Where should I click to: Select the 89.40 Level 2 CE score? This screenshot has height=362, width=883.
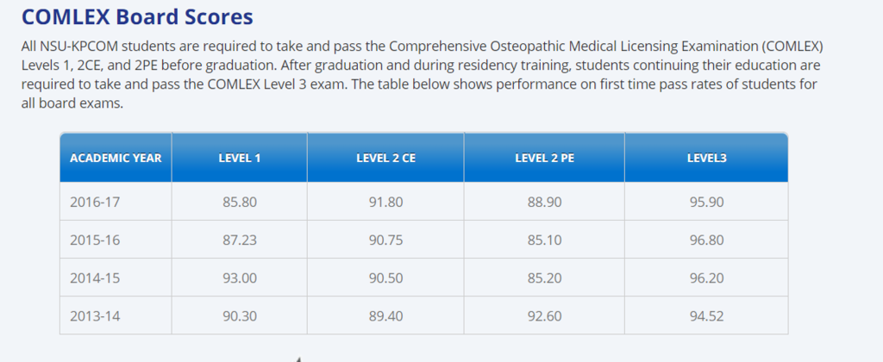(385, 316)
